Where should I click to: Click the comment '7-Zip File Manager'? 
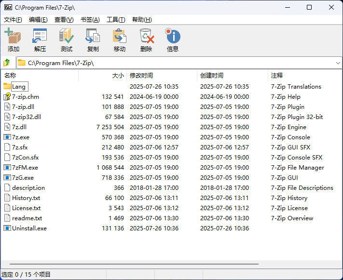[x=298, y=167]
